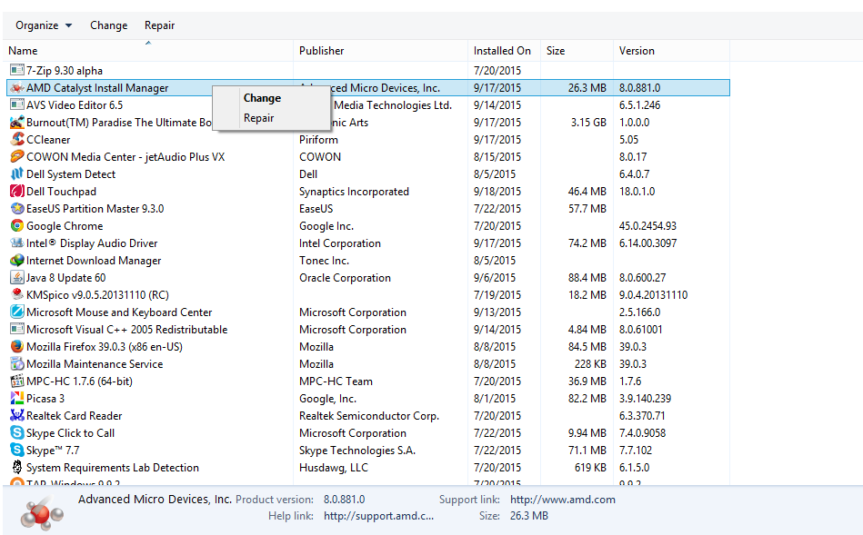863x535 pixels.
Task: Click the Repair toolbar button
Action: (160, 25)
